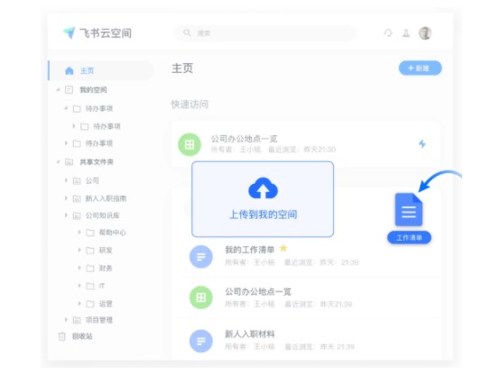
Task: Open 新人入职材料 document title
Action: (x=250, y=334)
